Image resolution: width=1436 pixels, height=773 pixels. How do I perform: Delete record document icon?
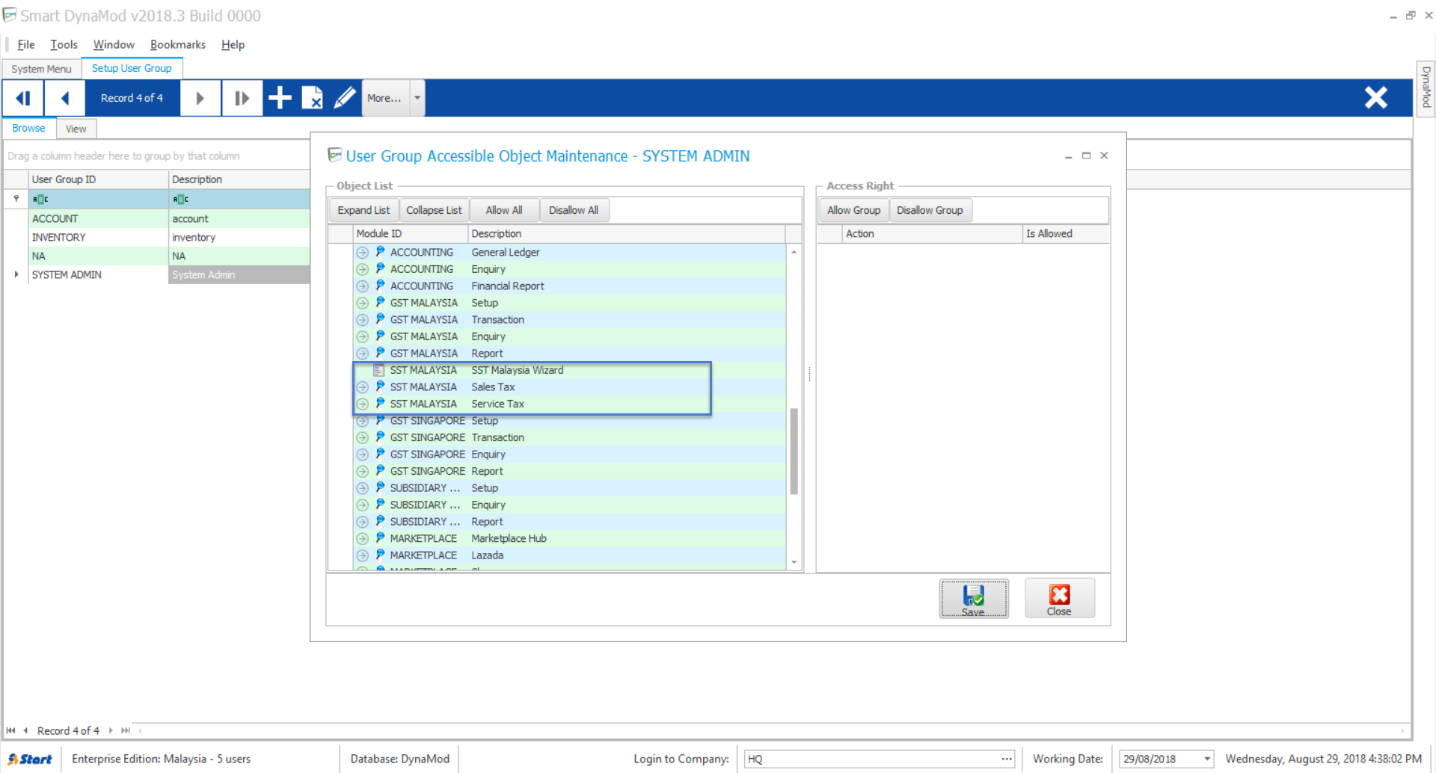[x=312, y=98]
